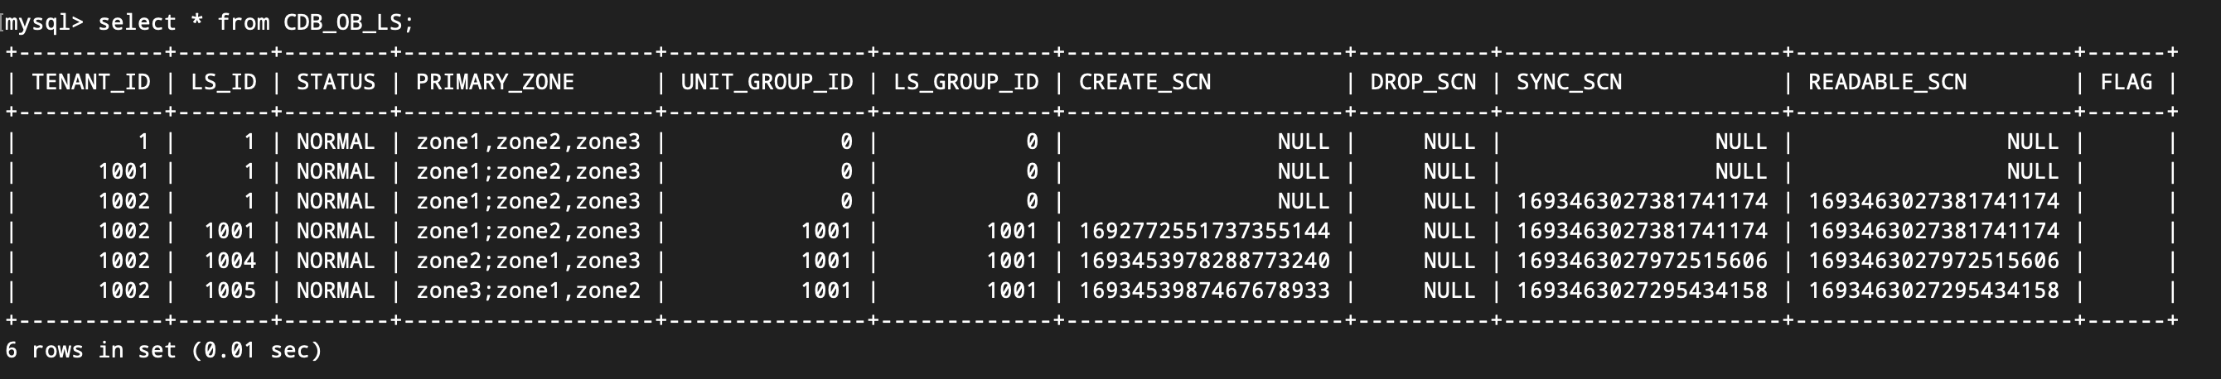Select the READABLE_SCN value in the LS_ID 1001 row

(x=1934, y=232)
